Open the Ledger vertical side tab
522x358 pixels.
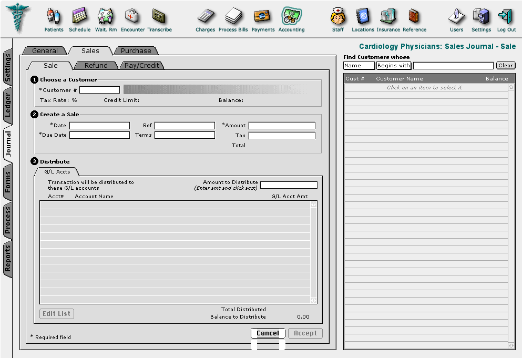(8, 106)
